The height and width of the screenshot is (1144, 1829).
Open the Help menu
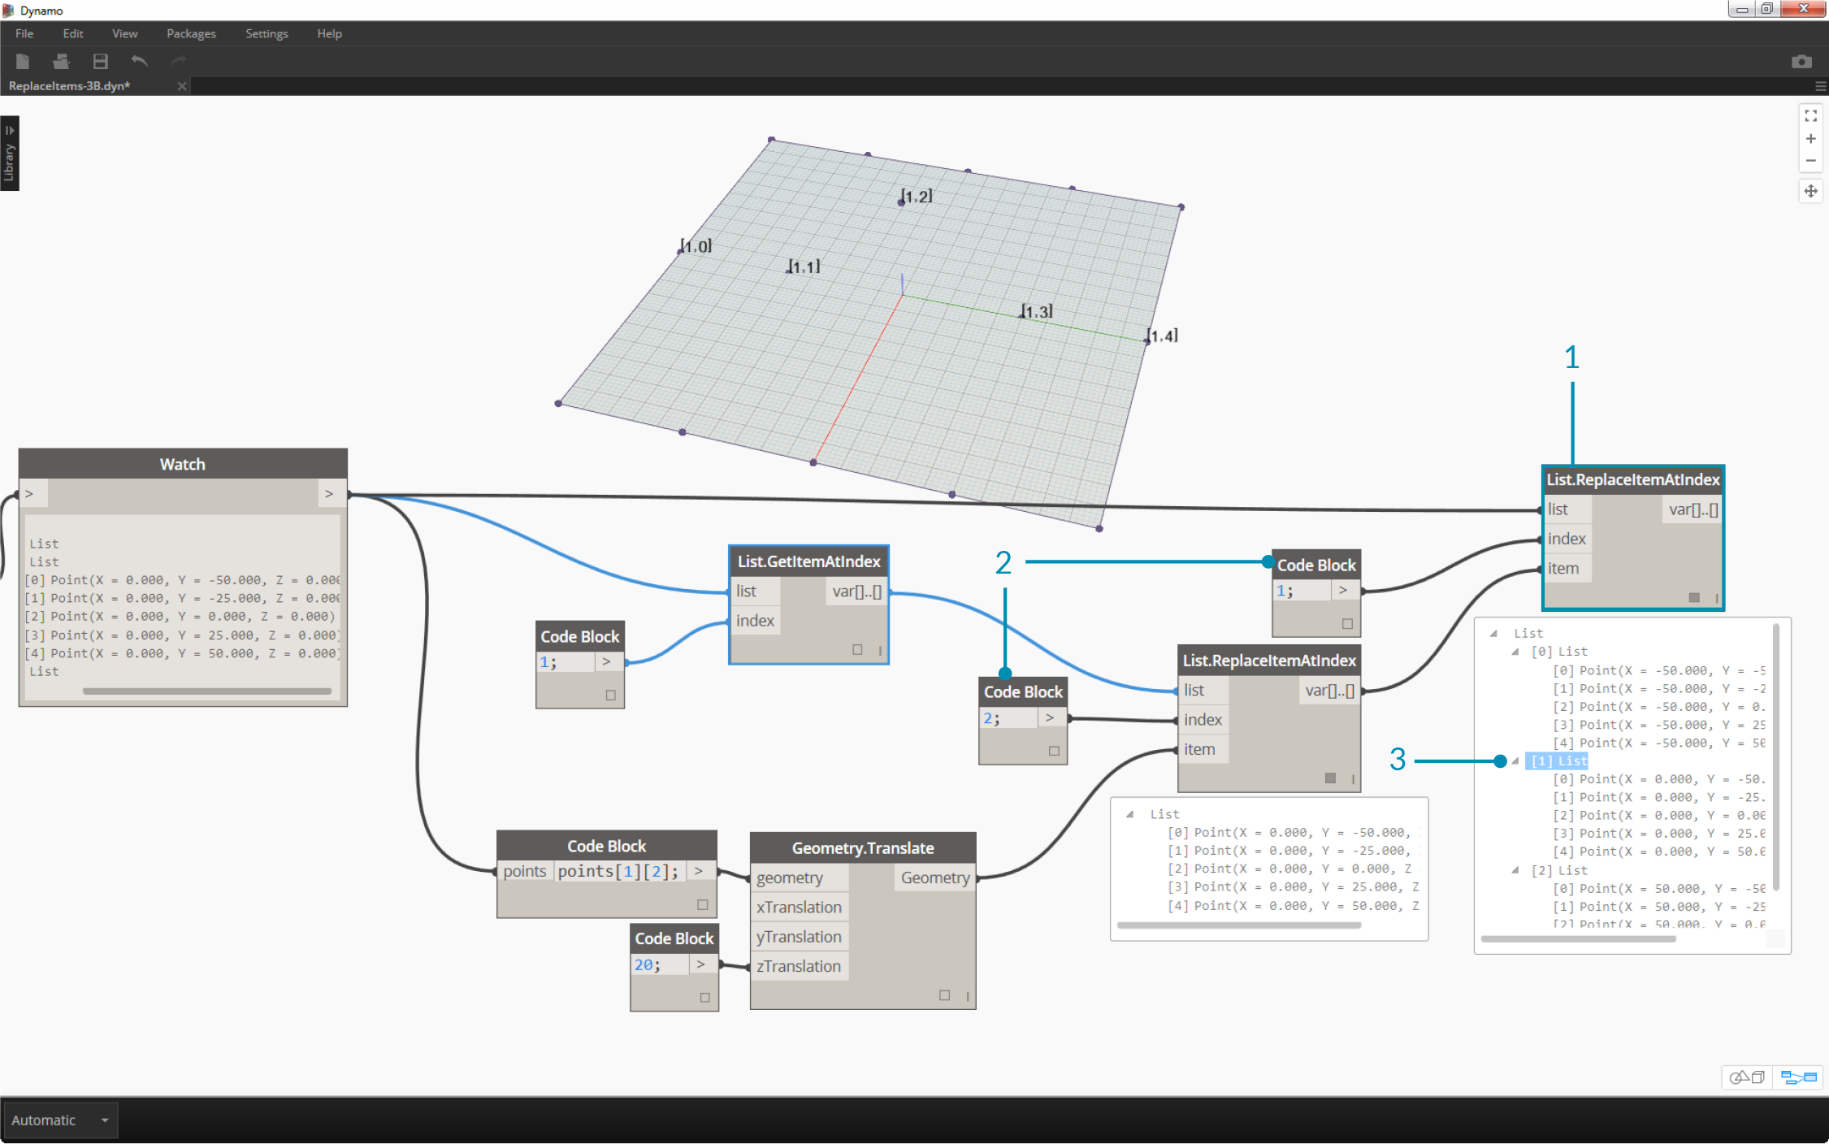329,33
